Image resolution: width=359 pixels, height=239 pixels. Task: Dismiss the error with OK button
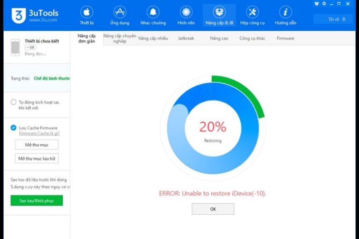[x=213, y=209]
